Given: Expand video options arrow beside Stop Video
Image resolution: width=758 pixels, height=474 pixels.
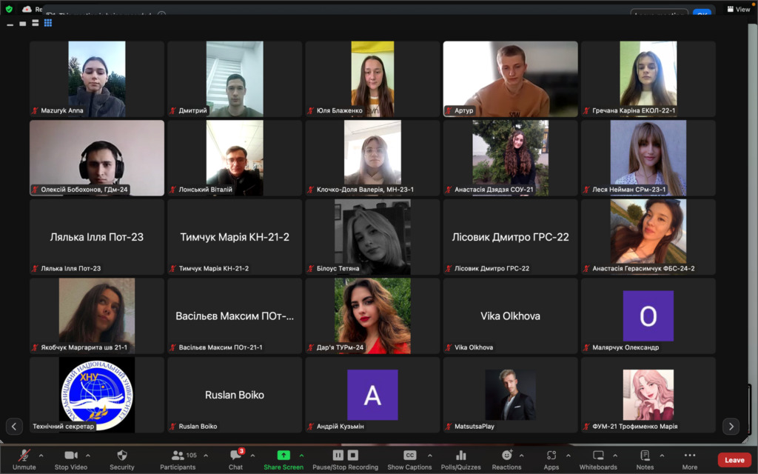Looking at the screenshot, I should (88, 455).
